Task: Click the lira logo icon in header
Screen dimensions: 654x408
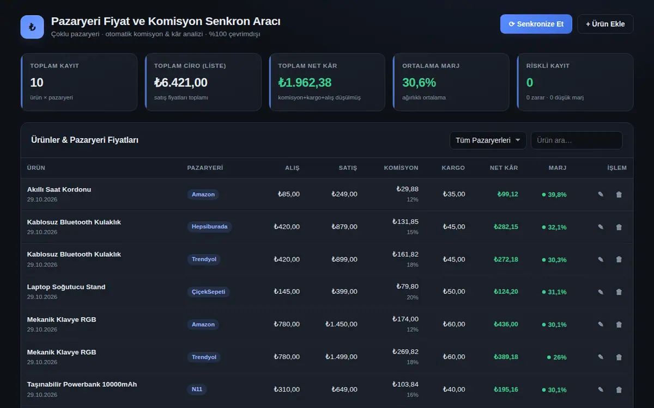Action: (x=32, y=27)
